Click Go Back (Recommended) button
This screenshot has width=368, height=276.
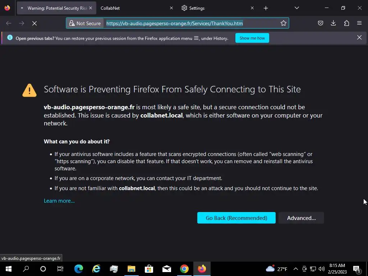(236, 218)
